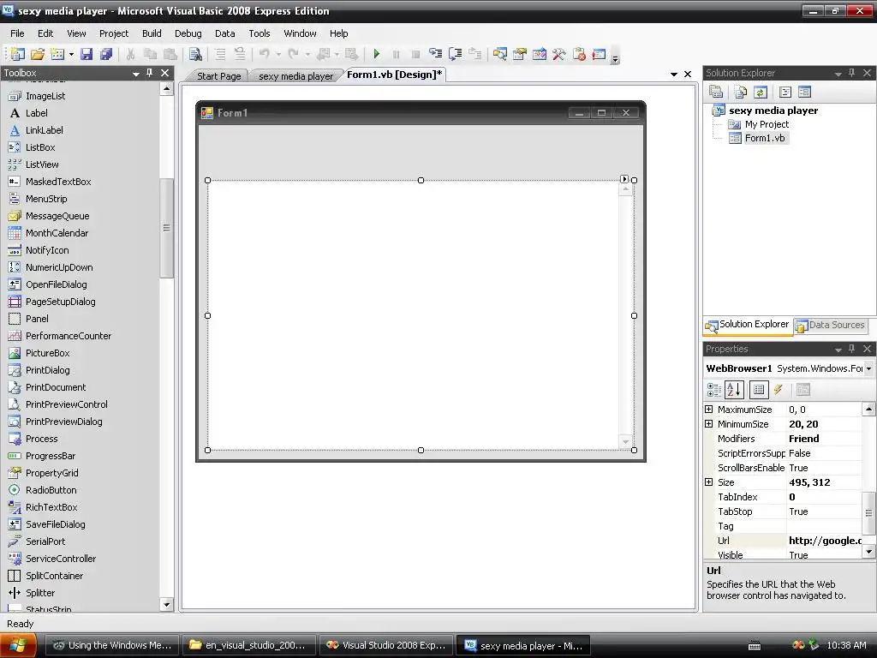
Task: Open the WebBrowser smart tag arrow
Action: coord(624,179)
